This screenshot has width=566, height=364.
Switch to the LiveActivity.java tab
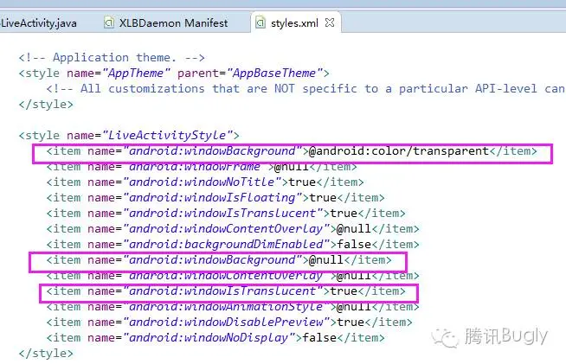(38, 23)
